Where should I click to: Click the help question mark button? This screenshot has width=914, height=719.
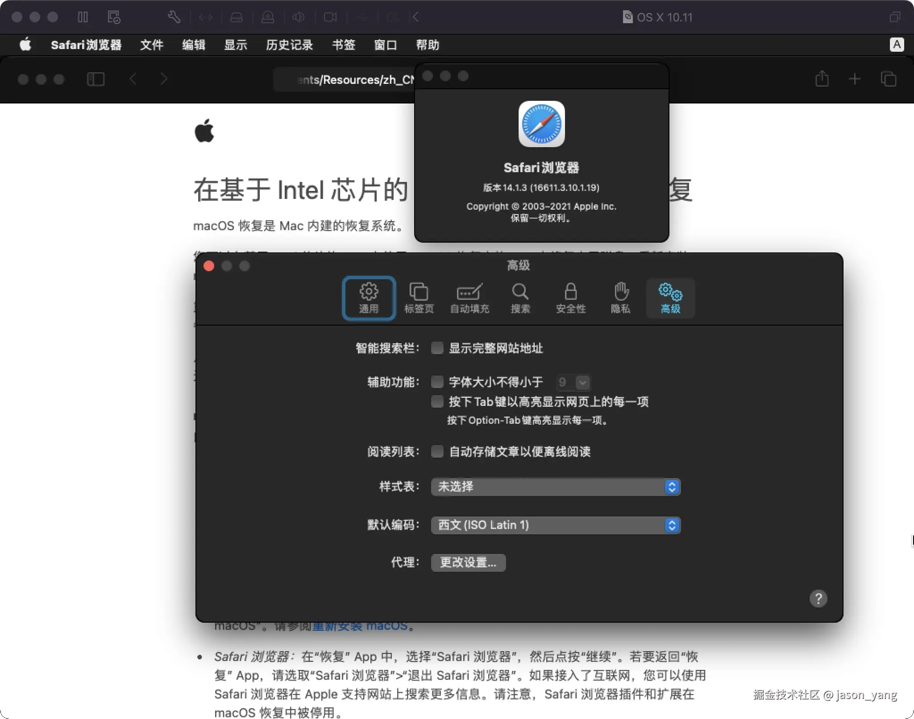[818, 599]
